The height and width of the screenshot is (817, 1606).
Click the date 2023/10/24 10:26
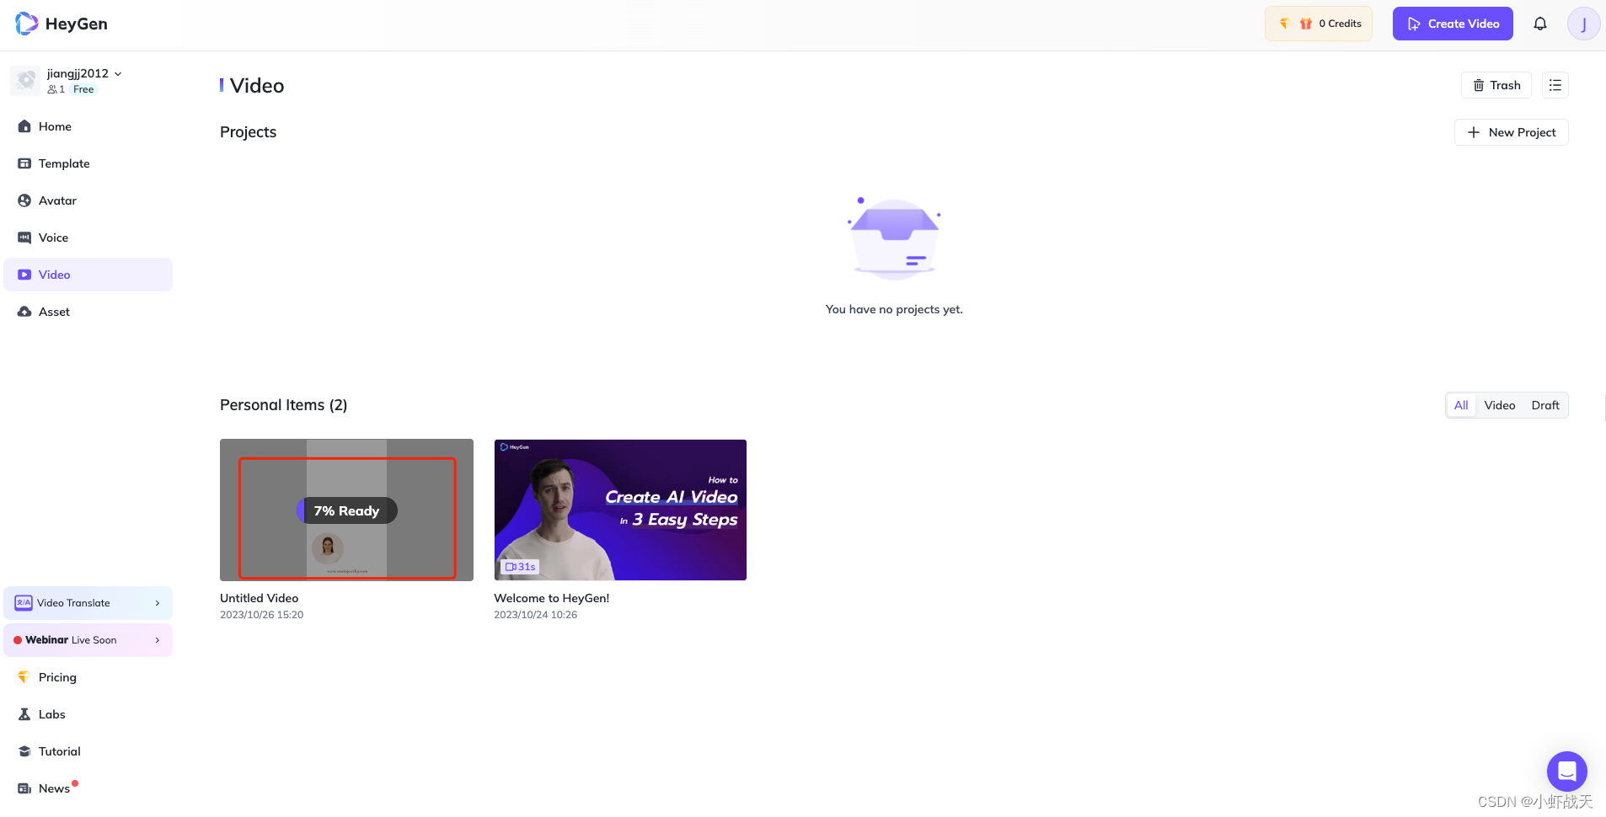[536, 615]
